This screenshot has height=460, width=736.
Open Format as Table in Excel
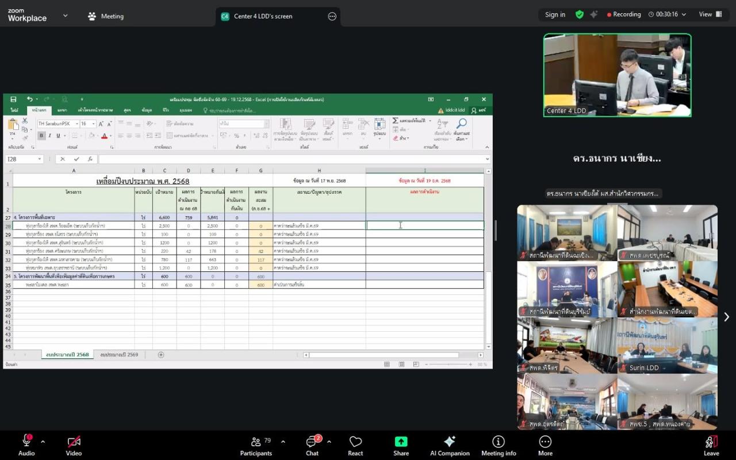coord(309,130)
